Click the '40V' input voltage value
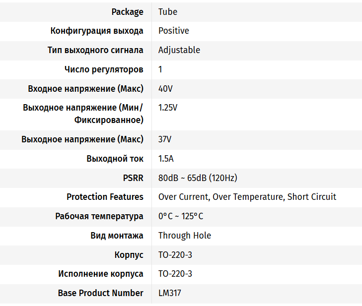 165,89
